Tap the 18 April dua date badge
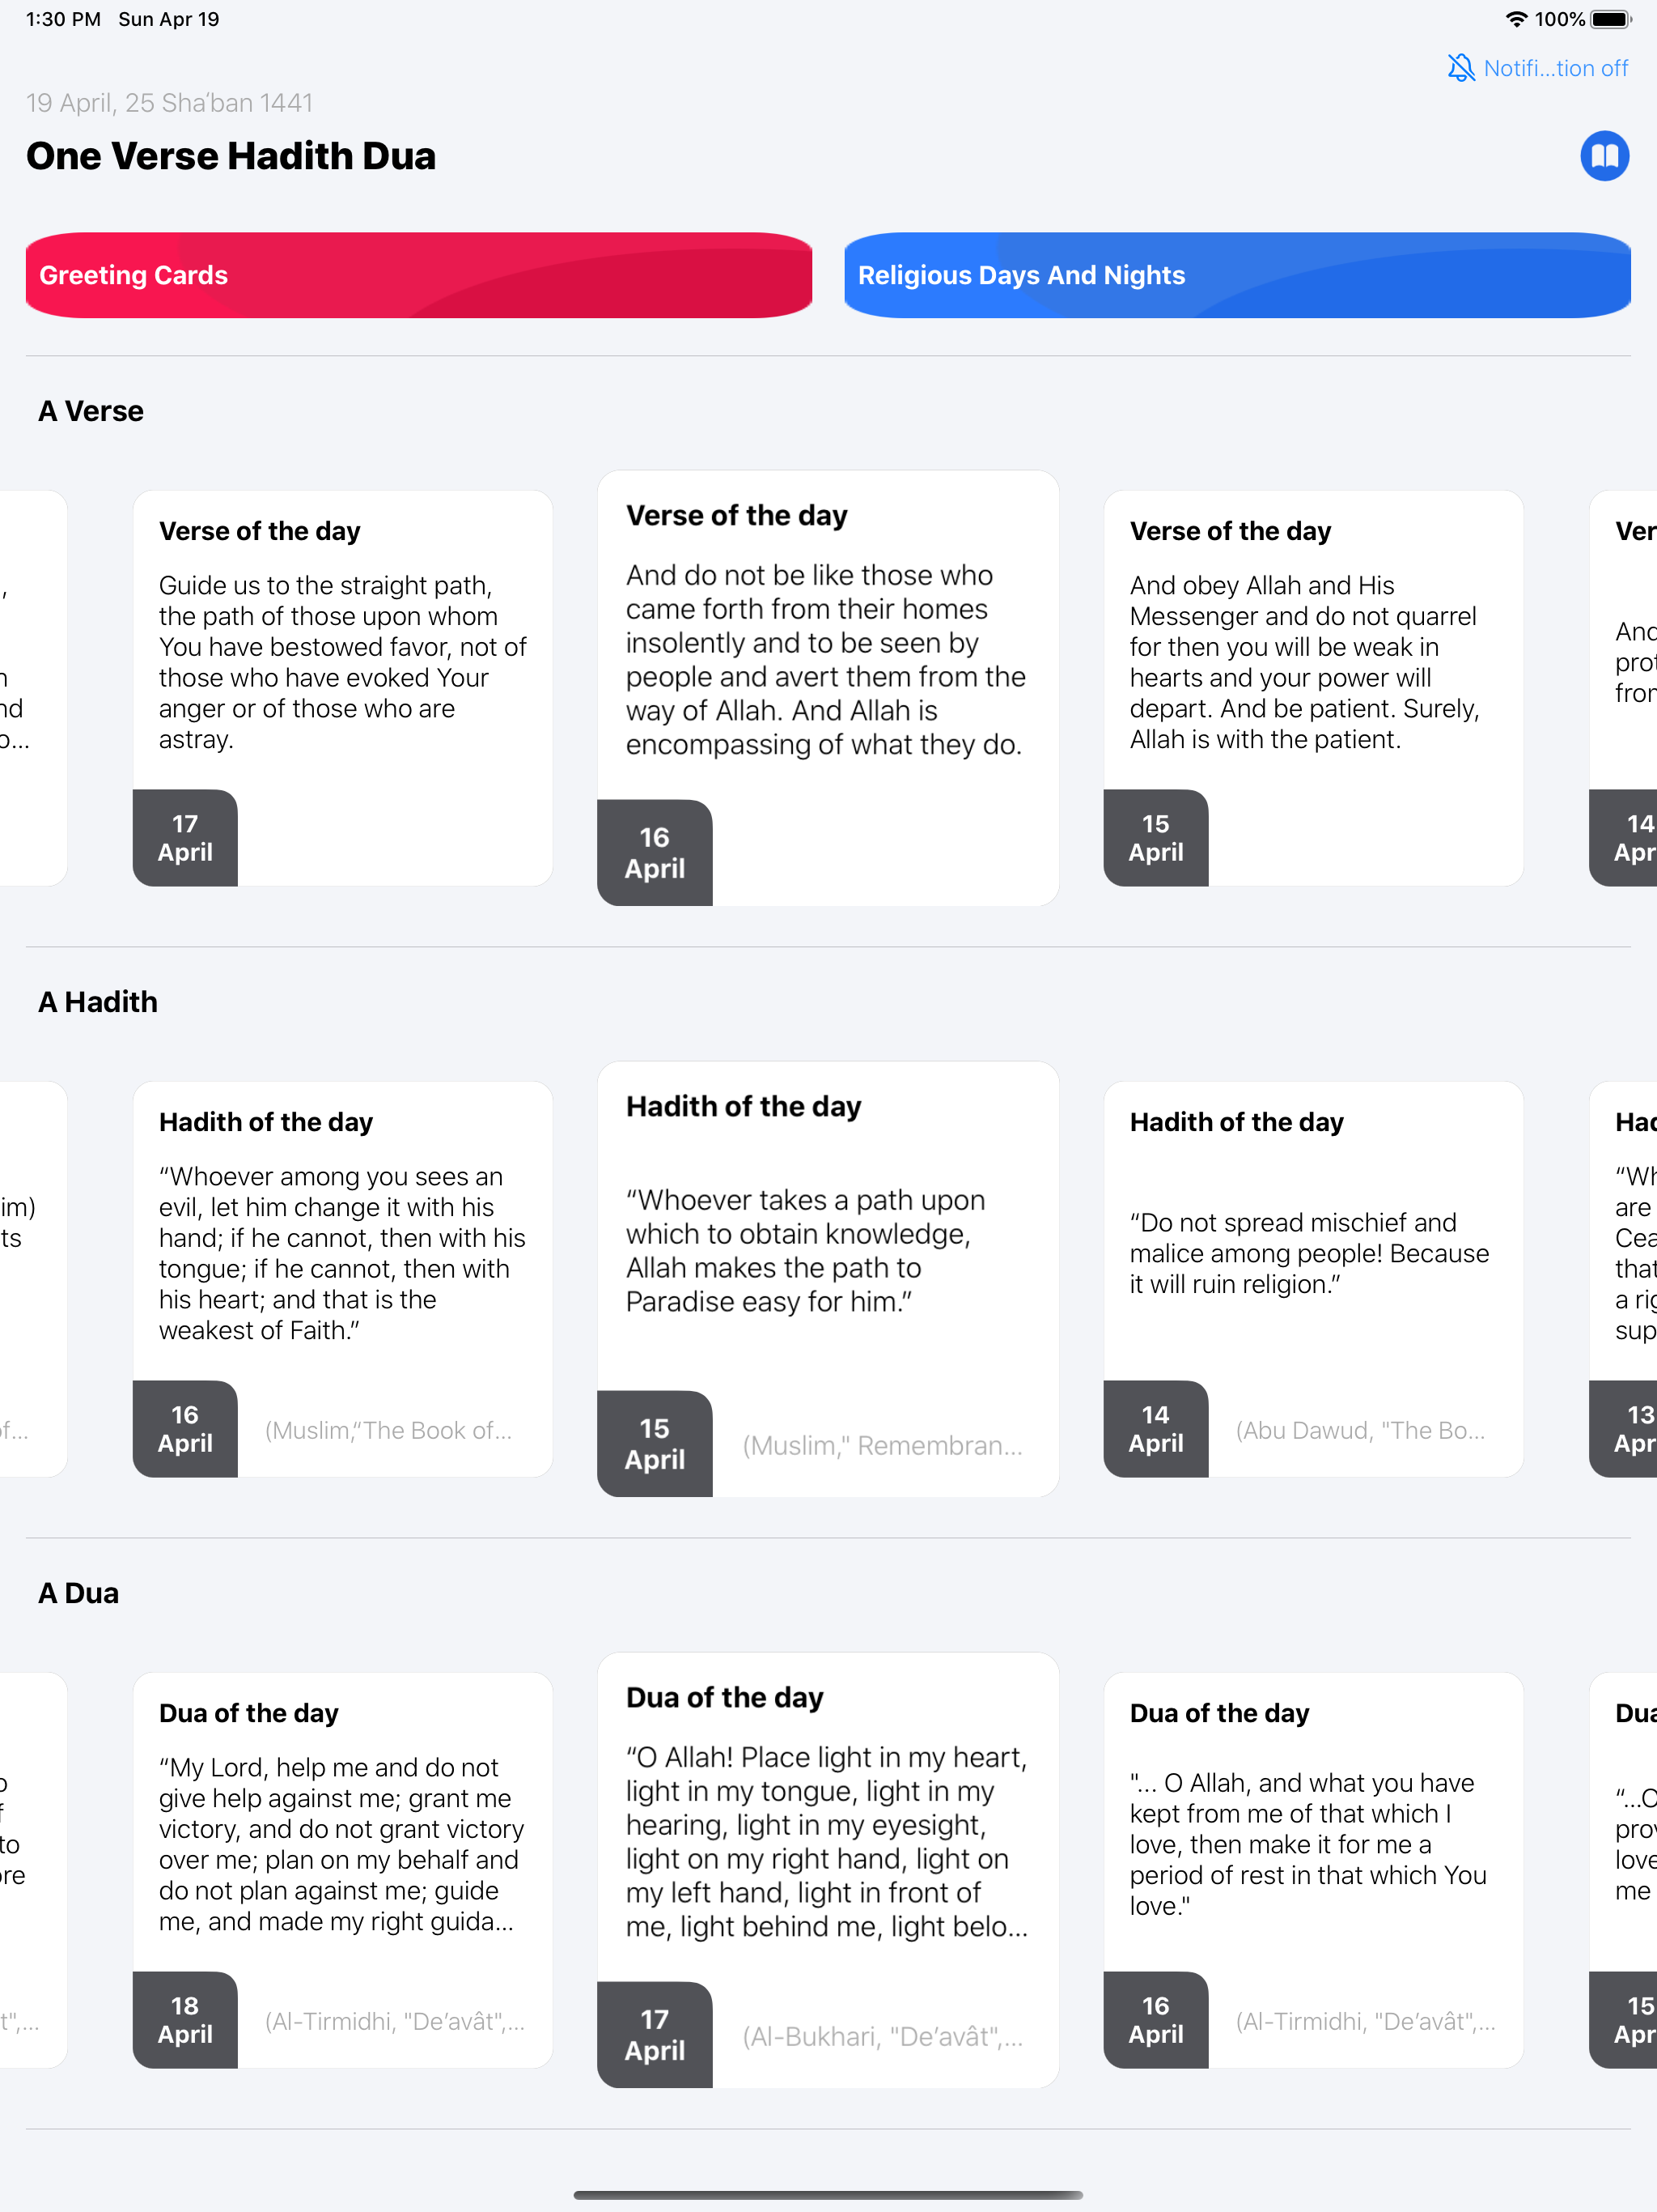1657x2212 pixels. pyautogui.click(x=185, y=2020)
